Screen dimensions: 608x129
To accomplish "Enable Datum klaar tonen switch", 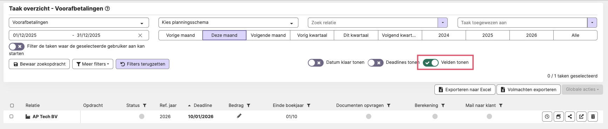I will point(316,63).
